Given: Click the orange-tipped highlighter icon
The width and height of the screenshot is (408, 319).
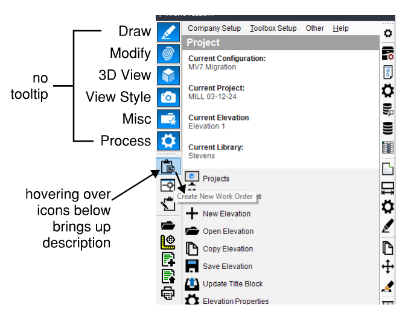Looking at the screenshot, I should tap(387, 286).
